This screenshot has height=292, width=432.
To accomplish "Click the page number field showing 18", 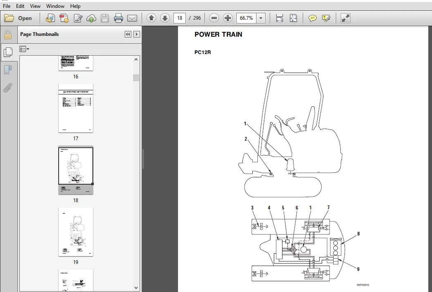I will pos(180,18).
